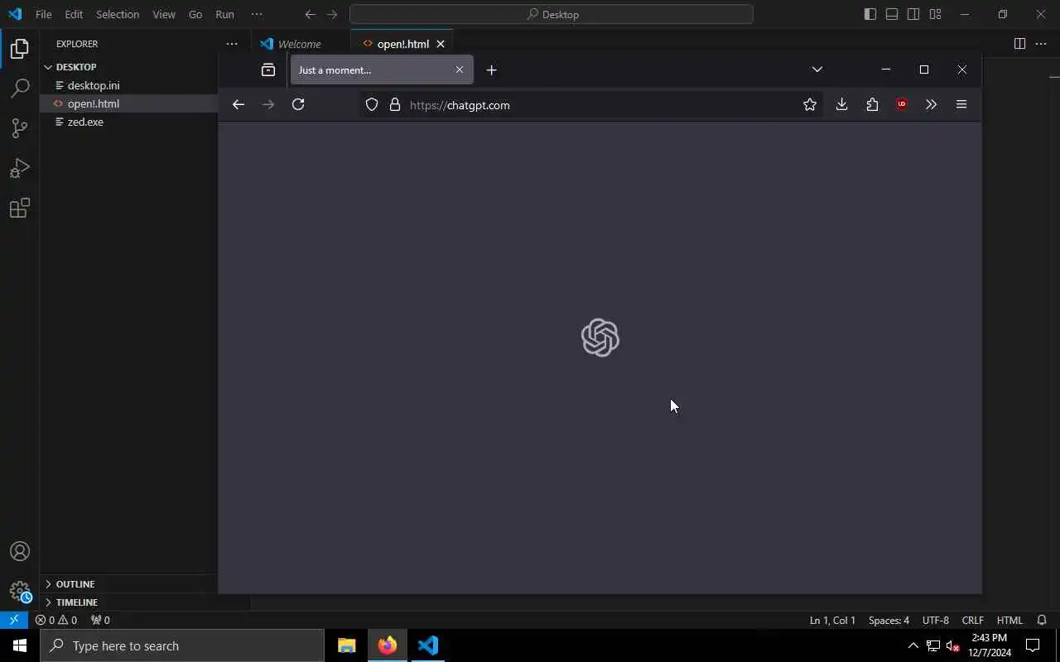Image resolution: width=1060 pixels, height=662 pixels.
Task: Show more Firefox toolbar tools
Action: pos(932,104)
